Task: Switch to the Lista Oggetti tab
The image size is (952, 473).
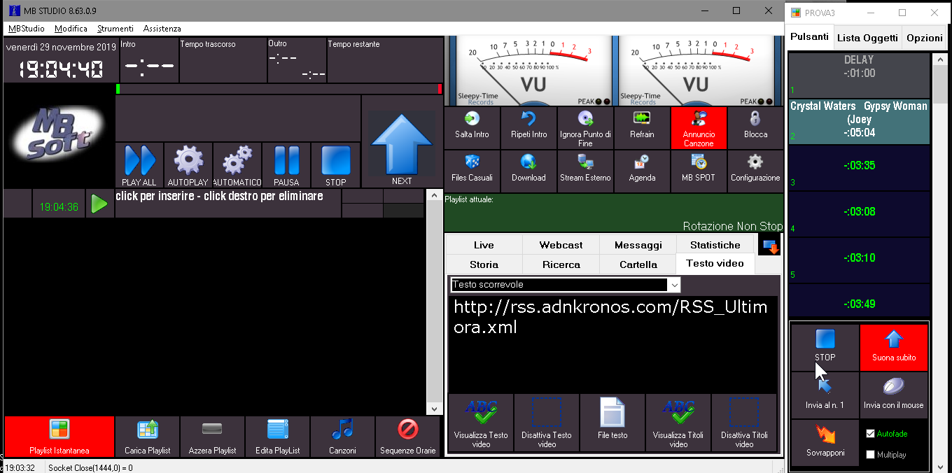Action: tap(867, 38)
